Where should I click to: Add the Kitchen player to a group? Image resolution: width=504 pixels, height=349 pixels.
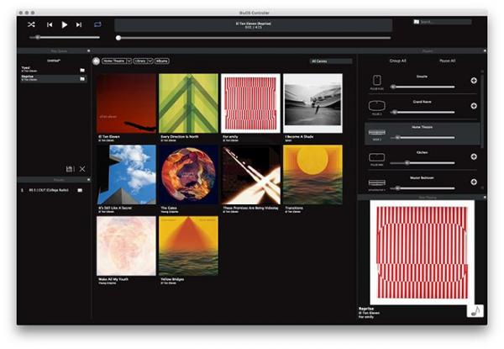click(474, 156)
